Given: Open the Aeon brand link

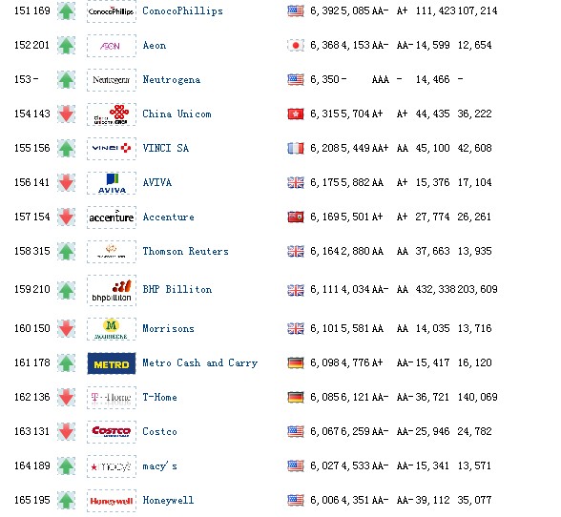Looking at the screenshot, I should (155, 46).
